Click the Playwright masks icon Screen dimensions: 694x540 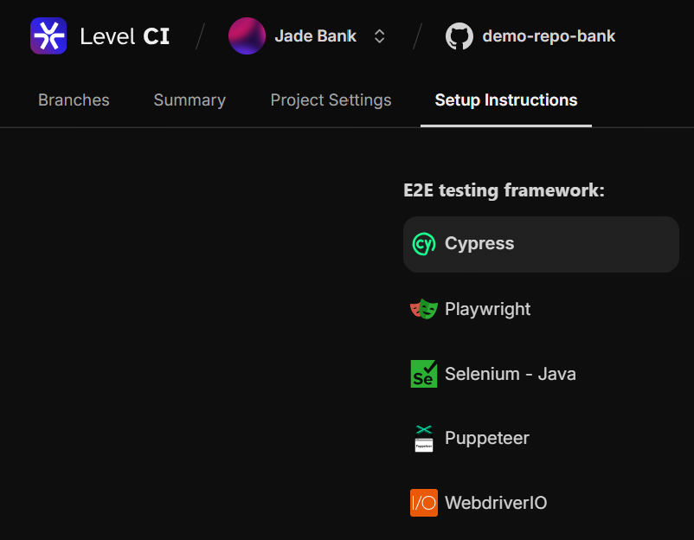tap(424, 309)
